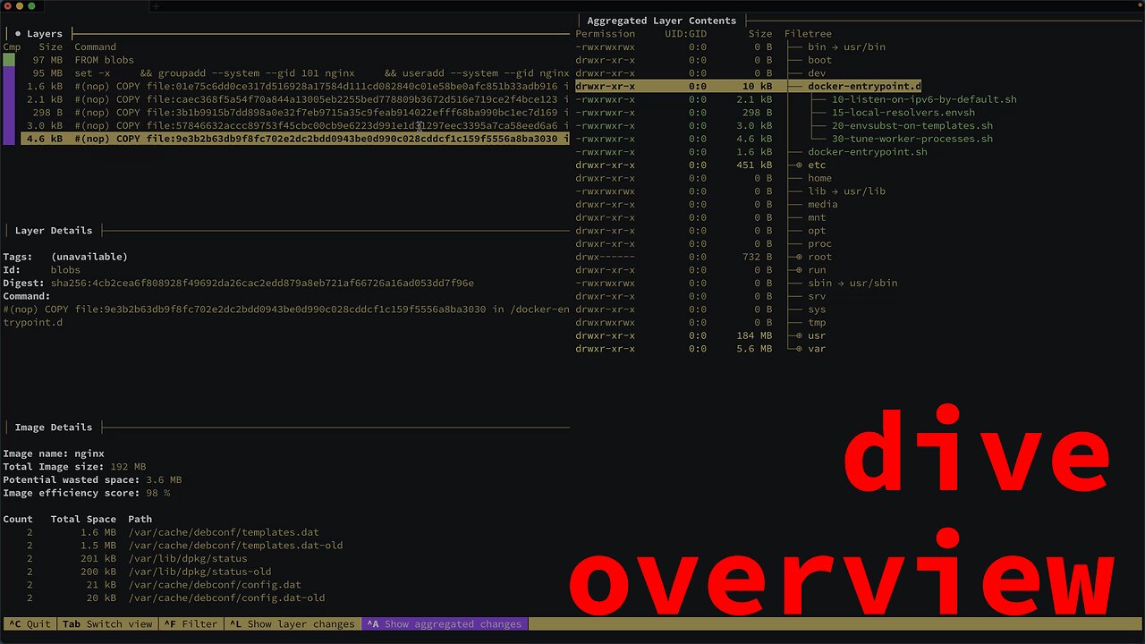Select the tmp directory
This screenshot has height=644, width=1145.
coord(817,323)
